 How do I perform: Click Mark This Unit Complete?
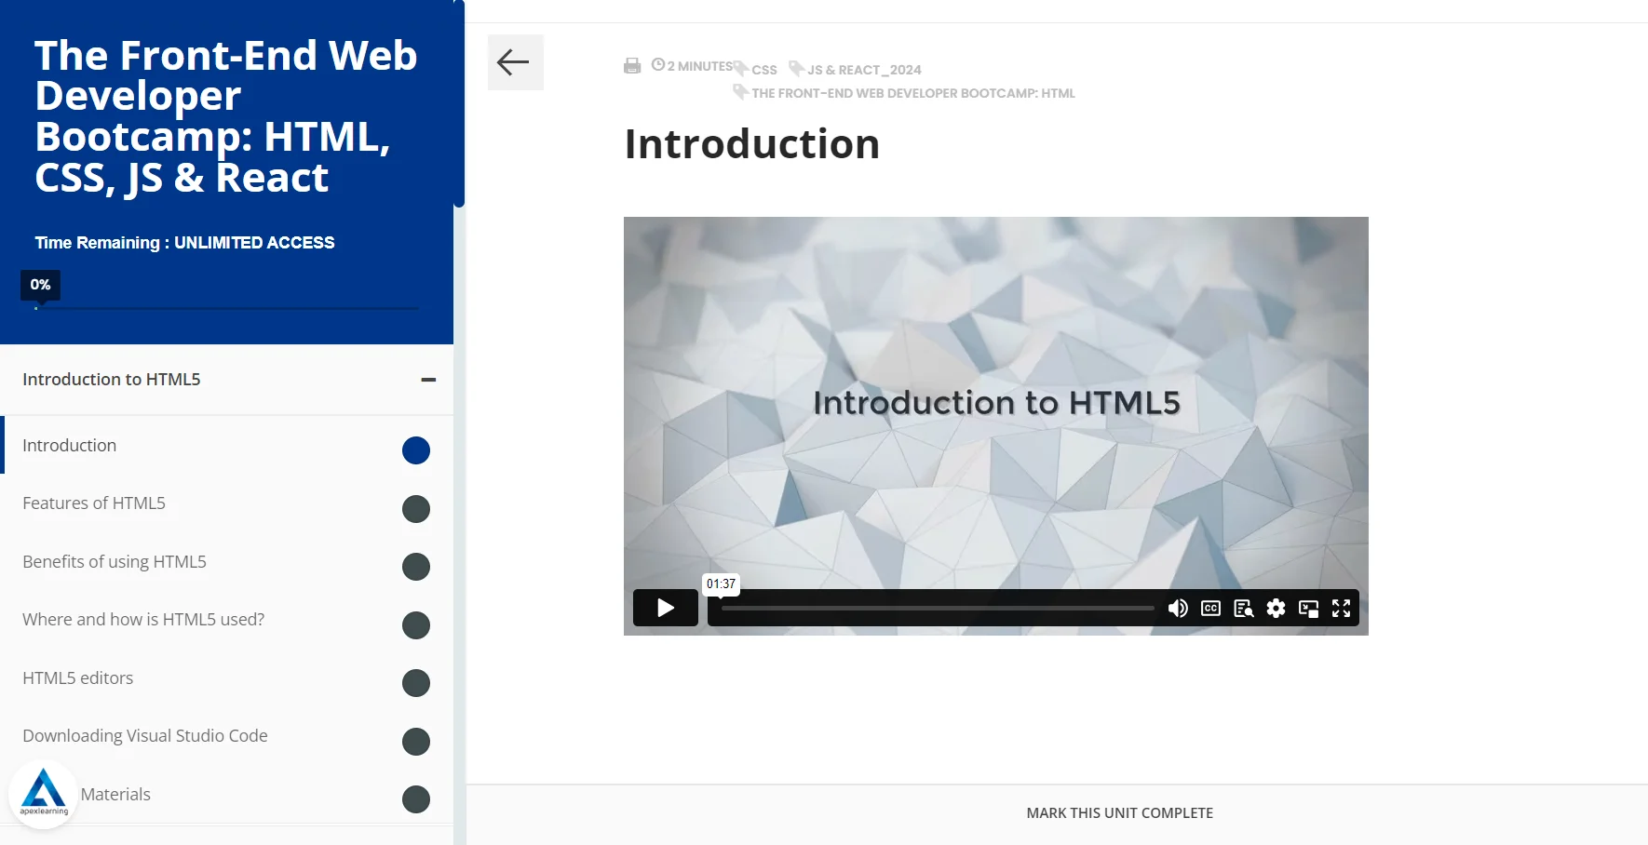click(x=1119, y=812)
